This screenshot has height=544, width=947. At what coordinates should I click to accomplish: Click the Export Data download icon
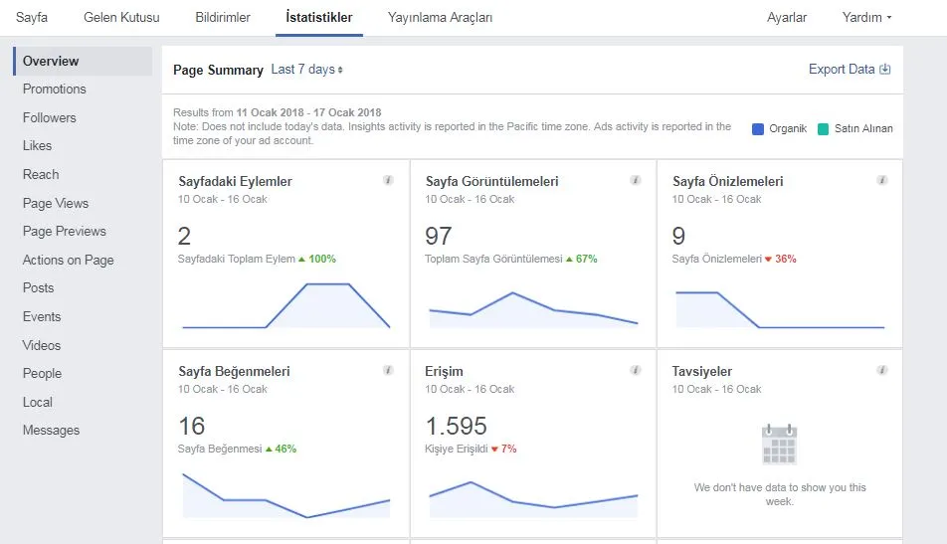[x=884, y=69]
